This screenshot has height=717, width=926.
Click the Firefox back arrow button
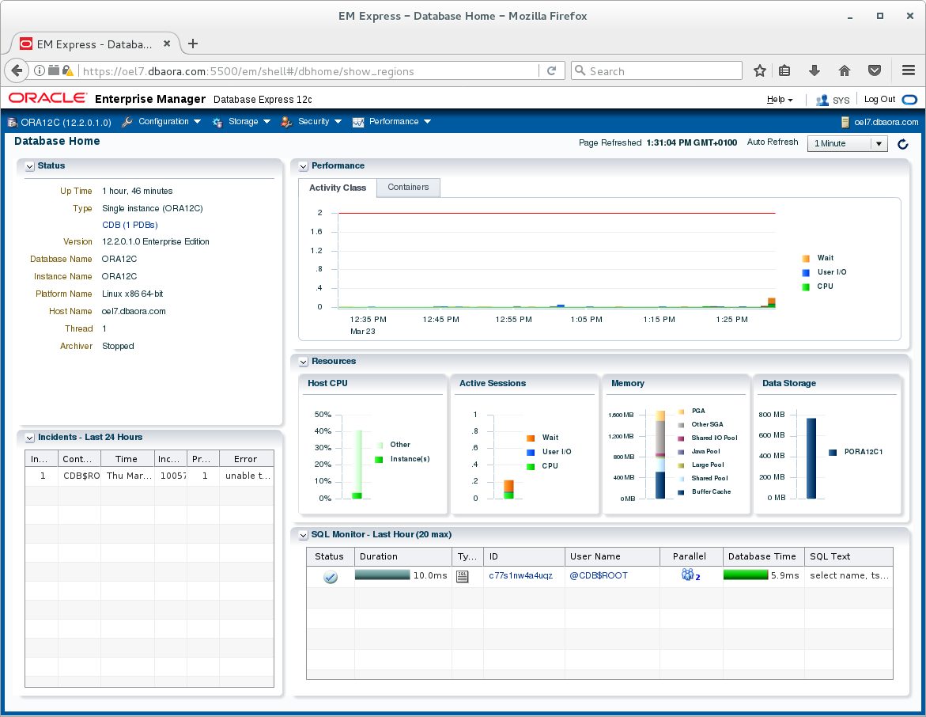tap(17, 71)
